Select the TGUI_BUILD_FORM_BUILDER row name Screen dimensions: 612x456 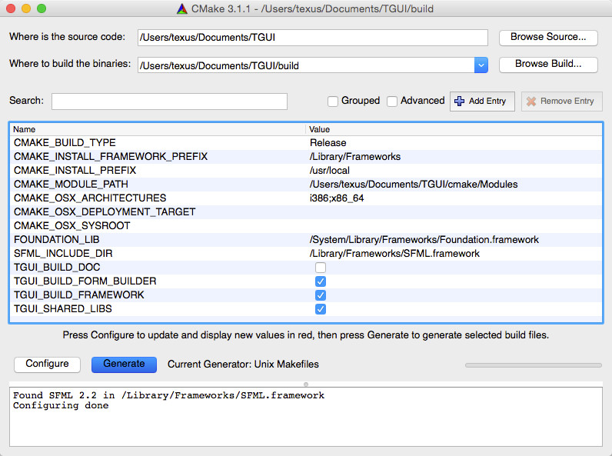pos(85,281)
